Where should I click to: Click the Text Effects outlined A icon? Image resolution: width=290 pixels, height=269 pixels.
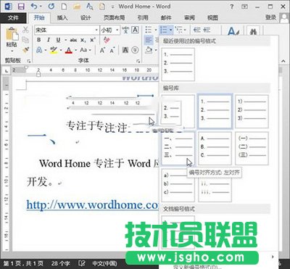[39, 50]
